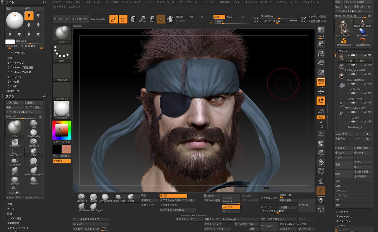Click the AC50% antialiased half-size icon
The height and width of the screenshot is (232, 378).
point(321,72)
